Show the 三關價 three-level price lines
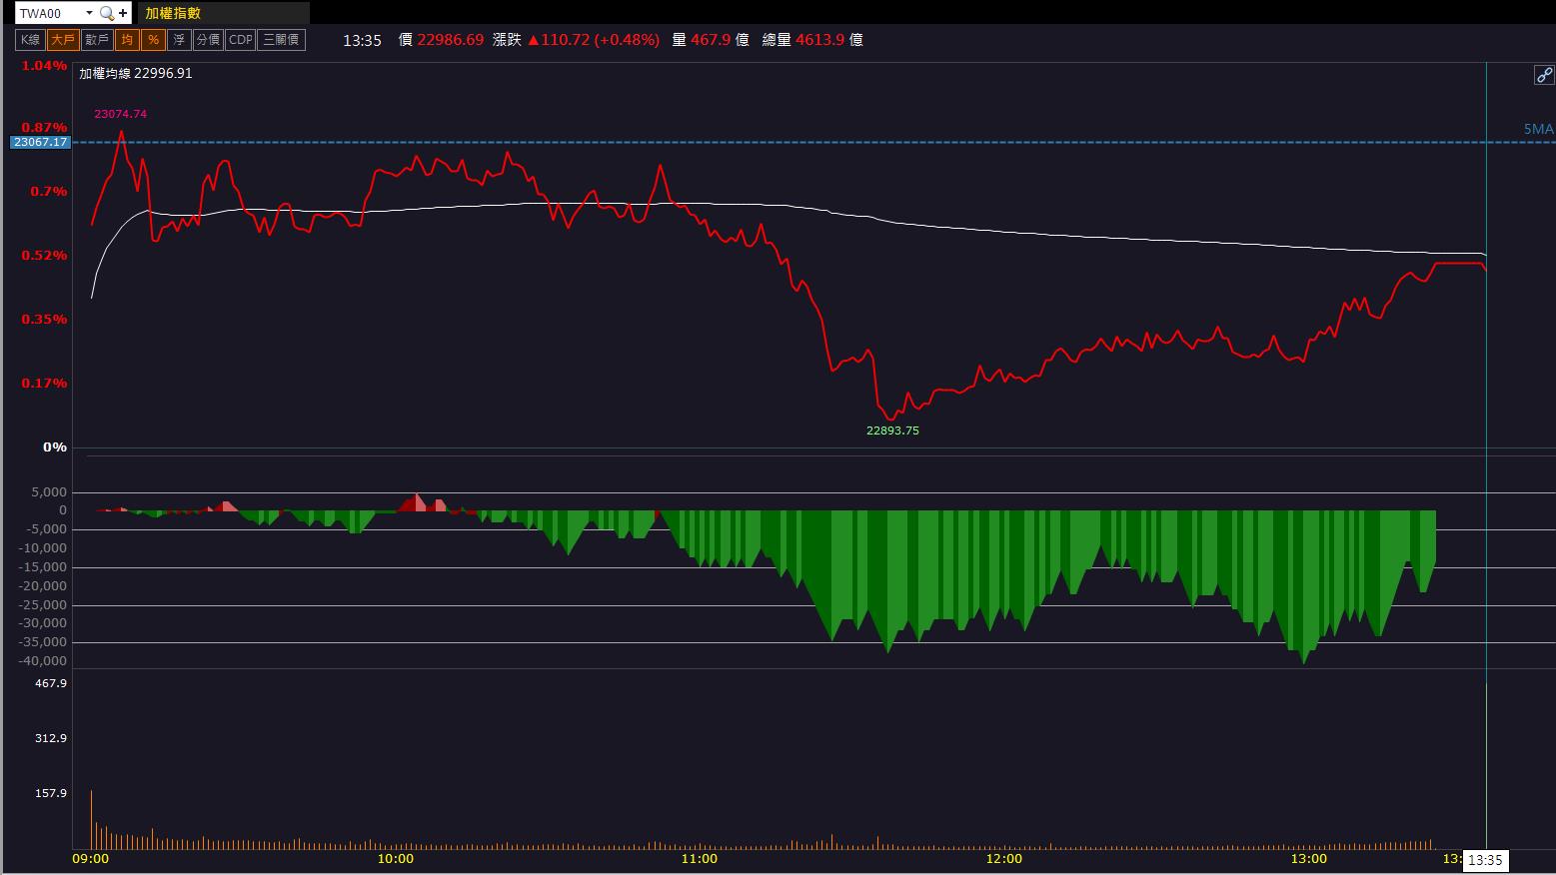The width and height of the screenshot is (1556, 875). coord(281,40)
